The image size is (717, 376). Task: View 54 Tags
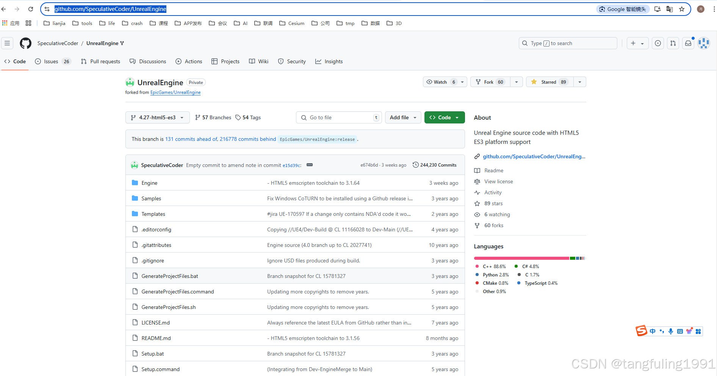coord(248,117)
